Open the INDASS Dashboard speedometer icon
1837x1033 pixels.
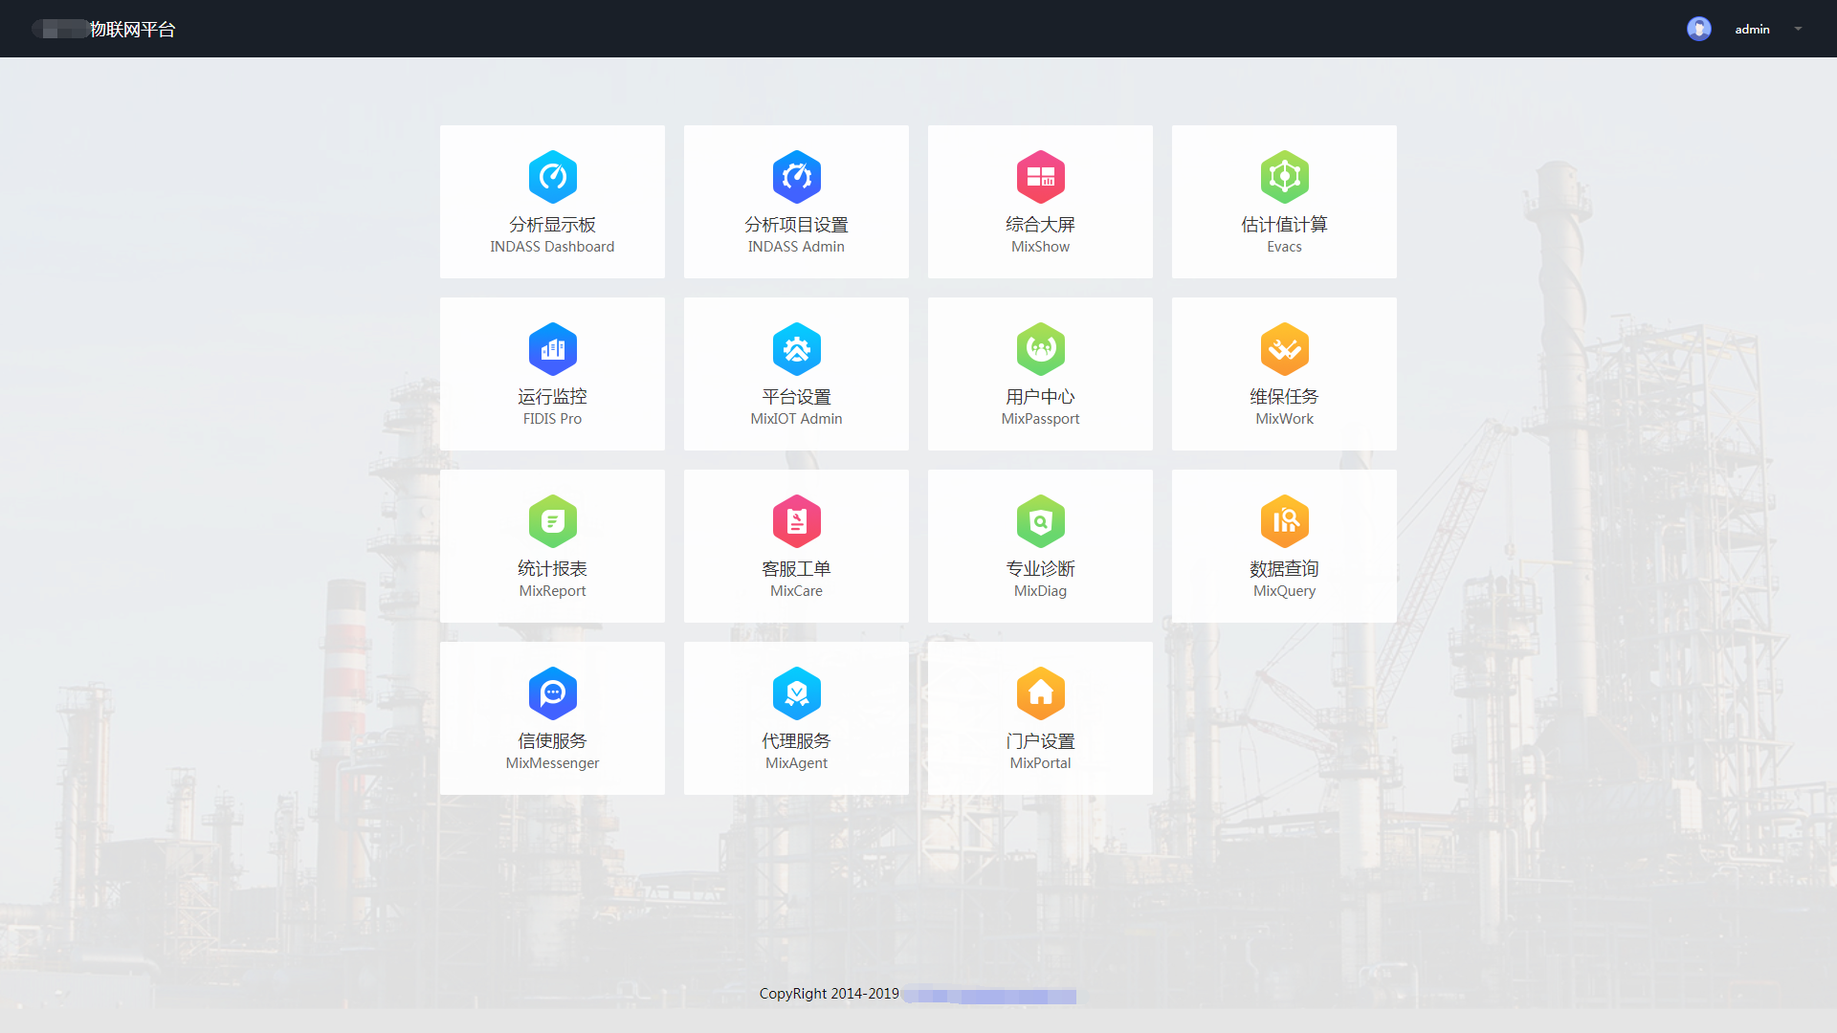coord(552,177)
